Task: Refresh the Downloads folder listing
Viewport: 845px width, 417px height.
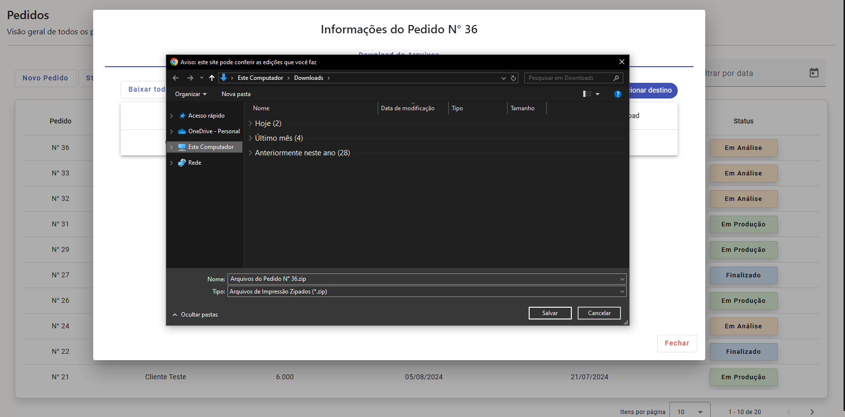Action: (513, 78)
